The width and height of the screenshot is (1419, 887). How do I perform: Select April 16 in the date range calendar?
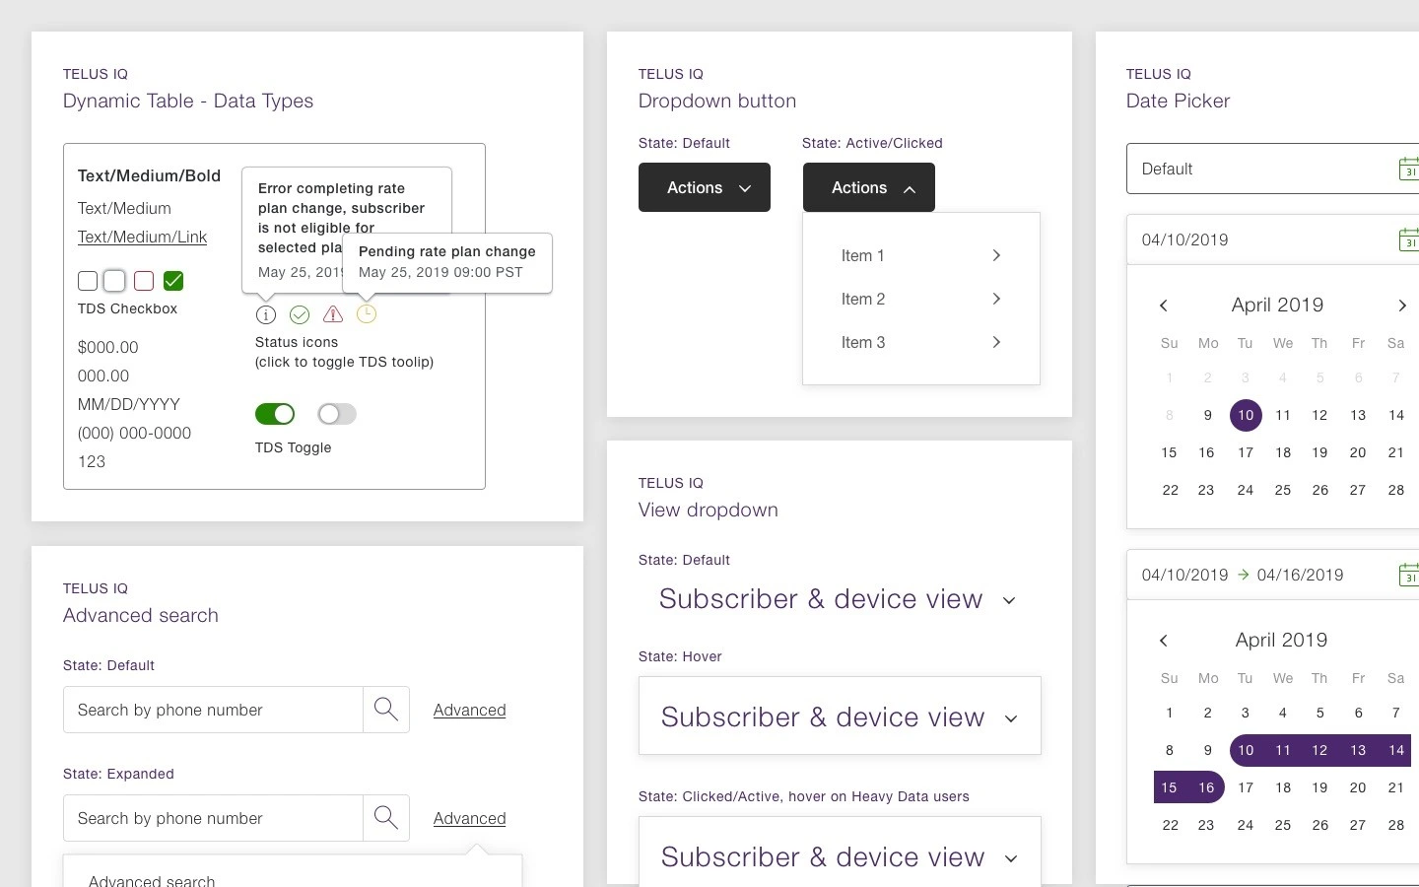point(1206,787)
